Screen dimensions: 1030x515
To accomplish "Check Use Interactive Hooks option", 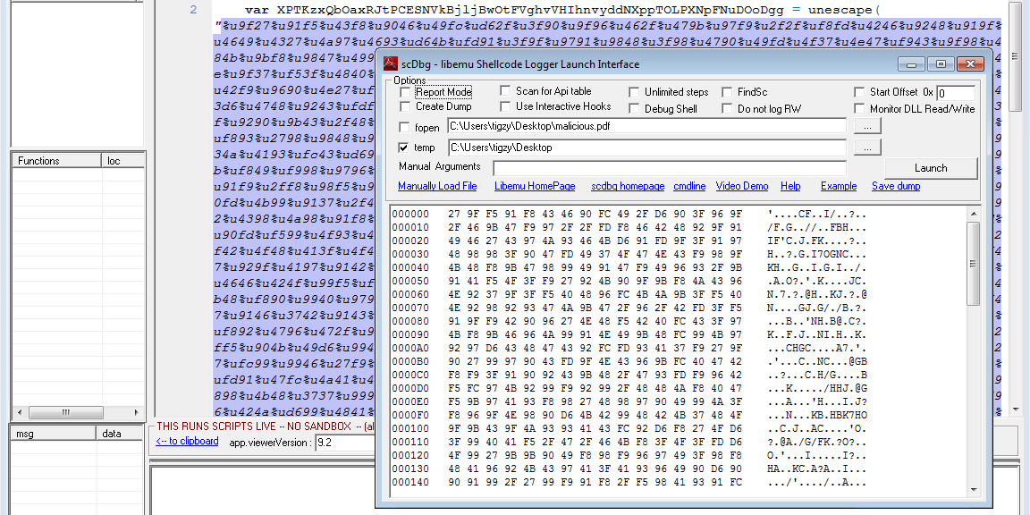I will click(x=505, y=106).
